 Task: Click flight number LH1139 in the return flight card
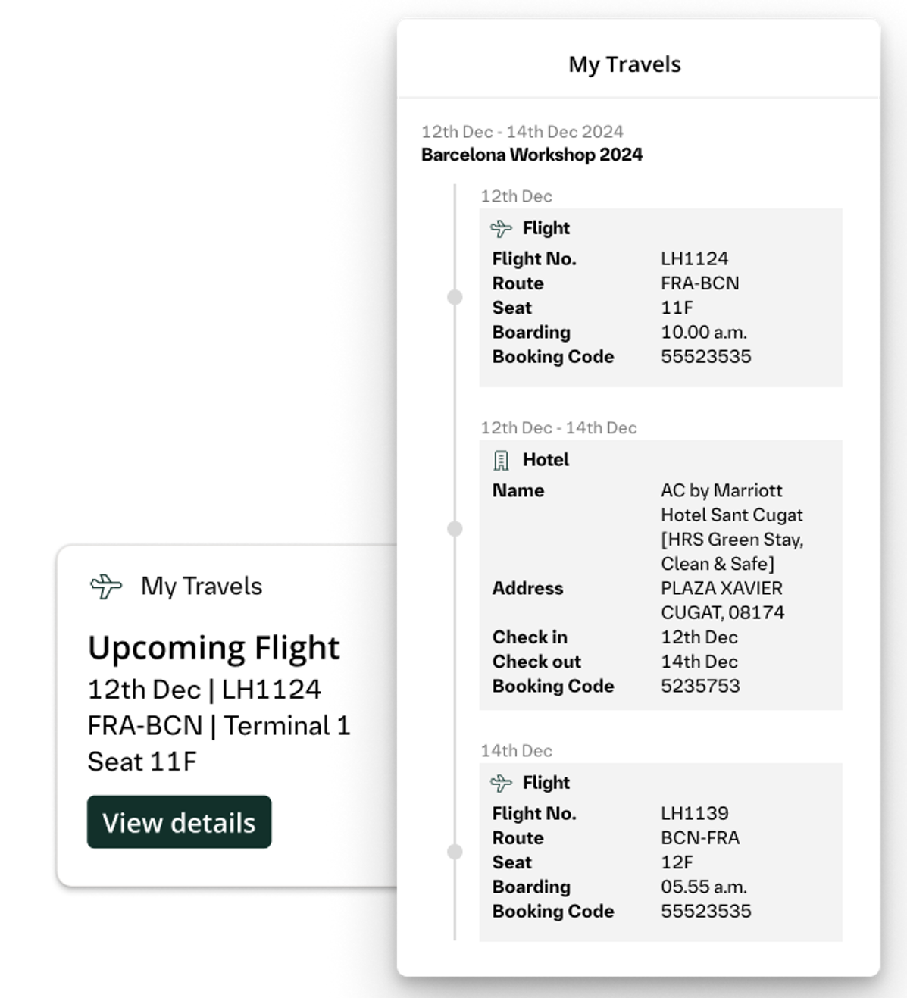[694, 813]
